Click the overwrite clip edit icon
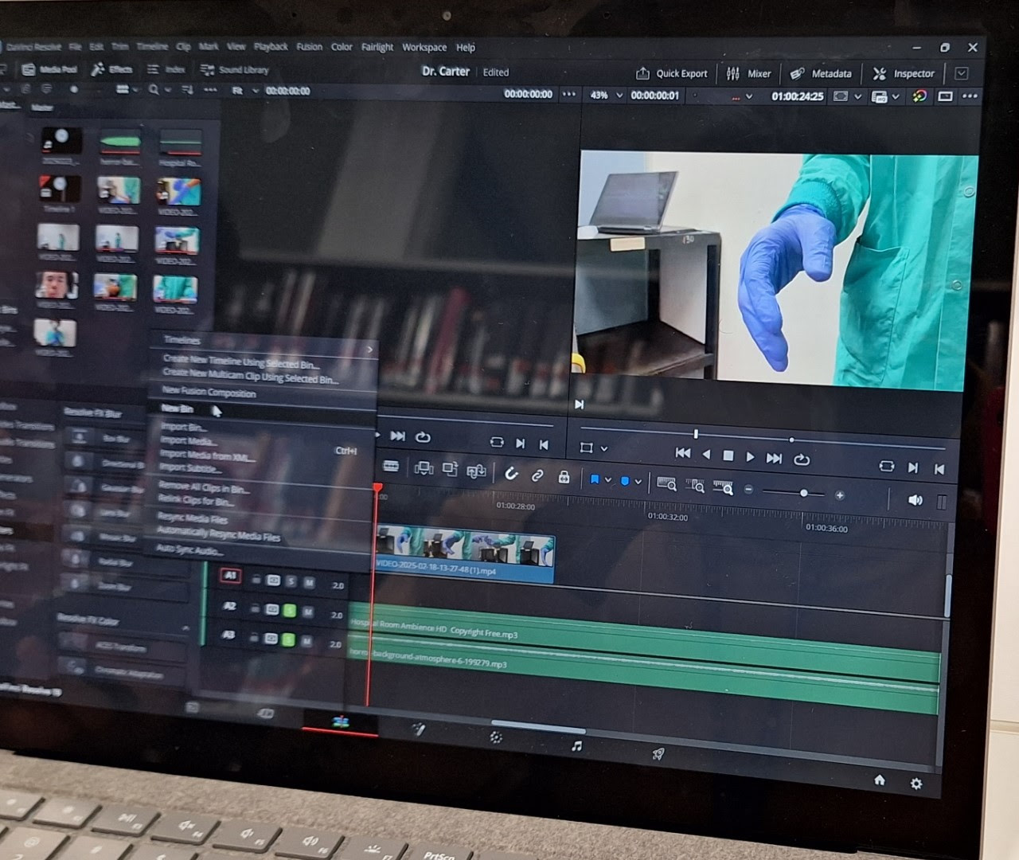Viewport: 1019px width, 860px height. click(x=450, y=470)
